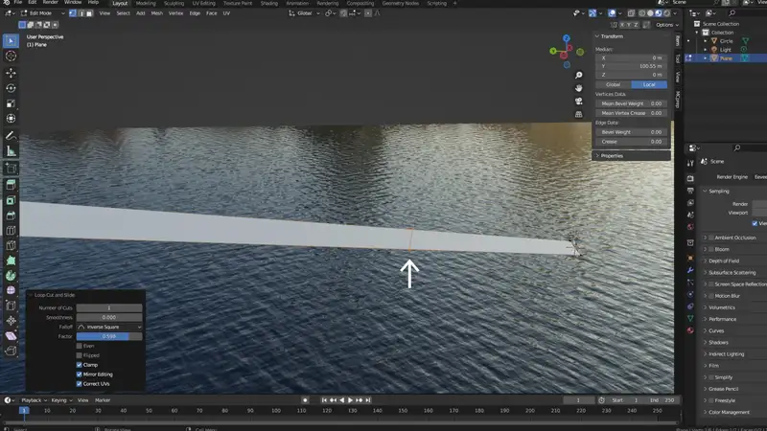
Task: Switch to the Shading workspace tab
Action: coord(269,3)
